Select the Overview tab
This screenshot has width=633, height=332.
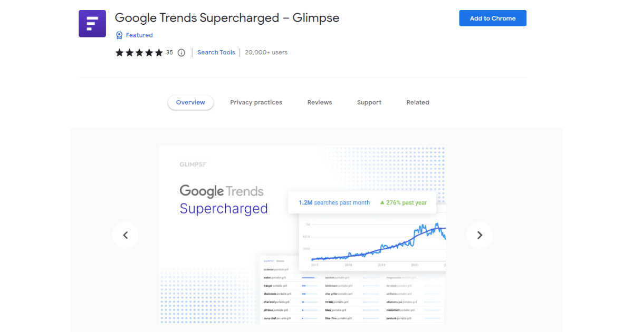(190, 103)
